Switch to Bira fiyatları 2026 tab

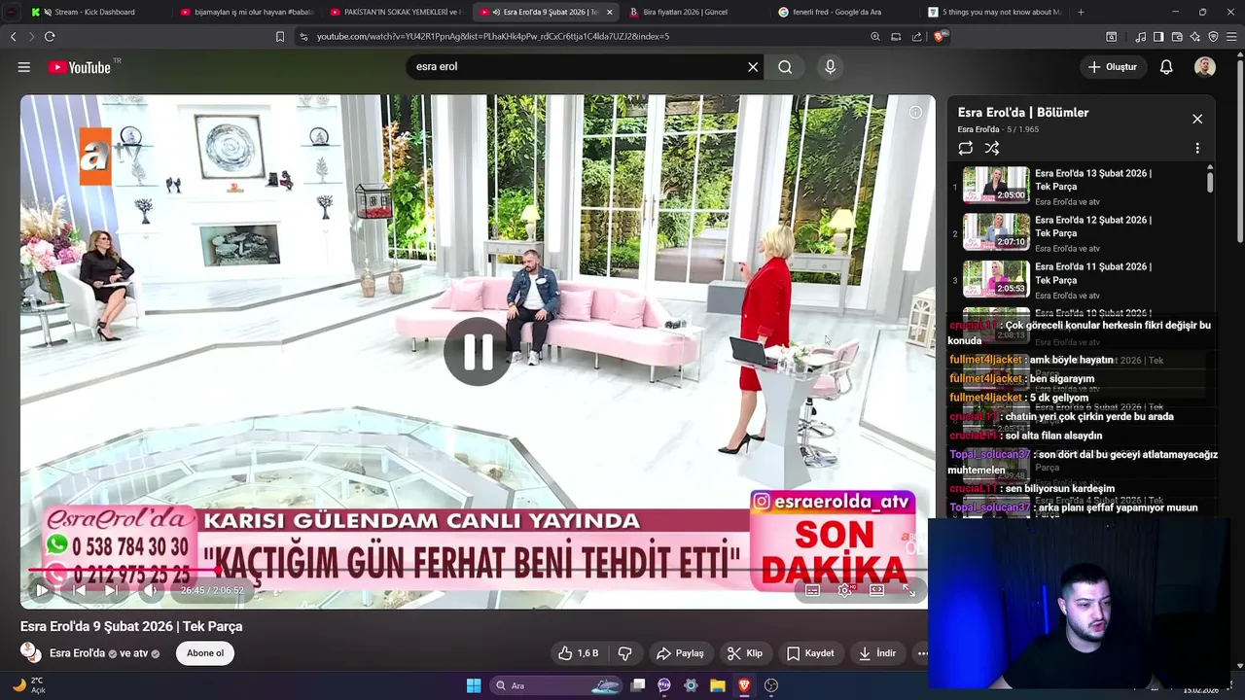tap(694, 12)
